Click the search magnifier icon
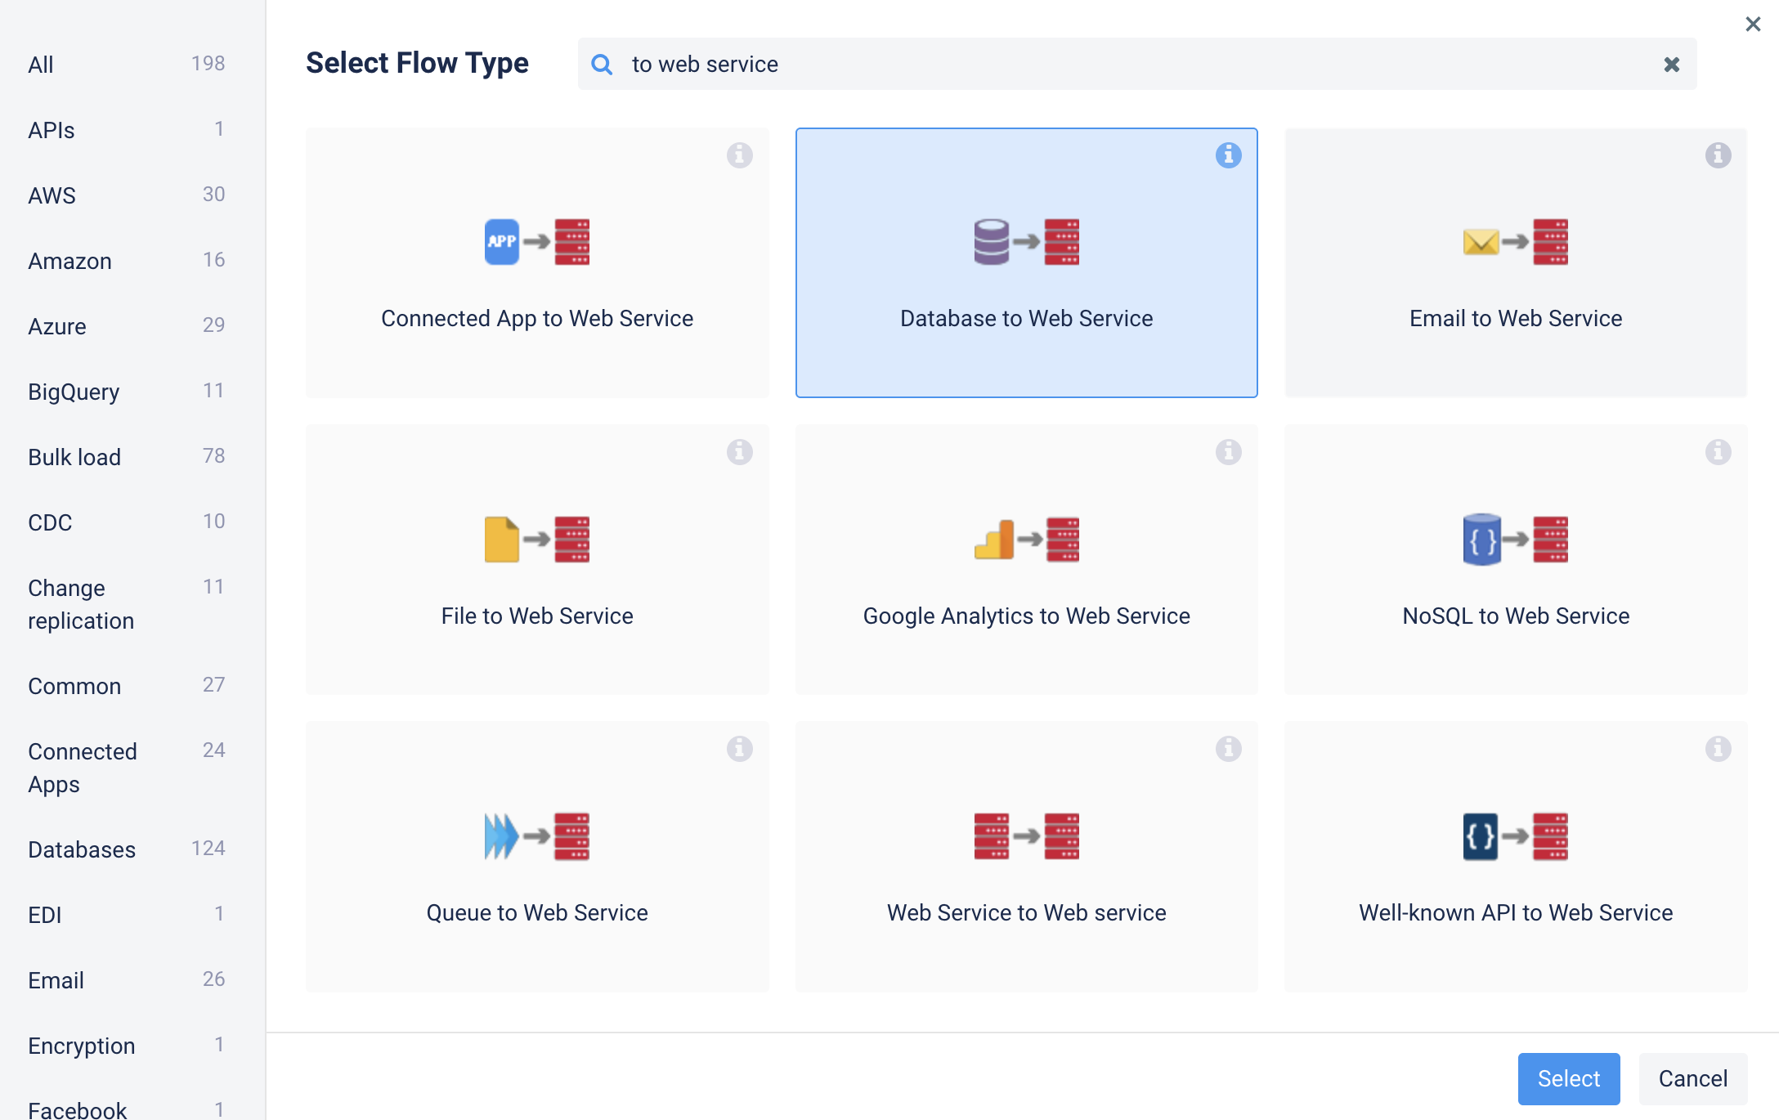The width and height of the screenshot is (1779, 1120). (x=602, y=65)
